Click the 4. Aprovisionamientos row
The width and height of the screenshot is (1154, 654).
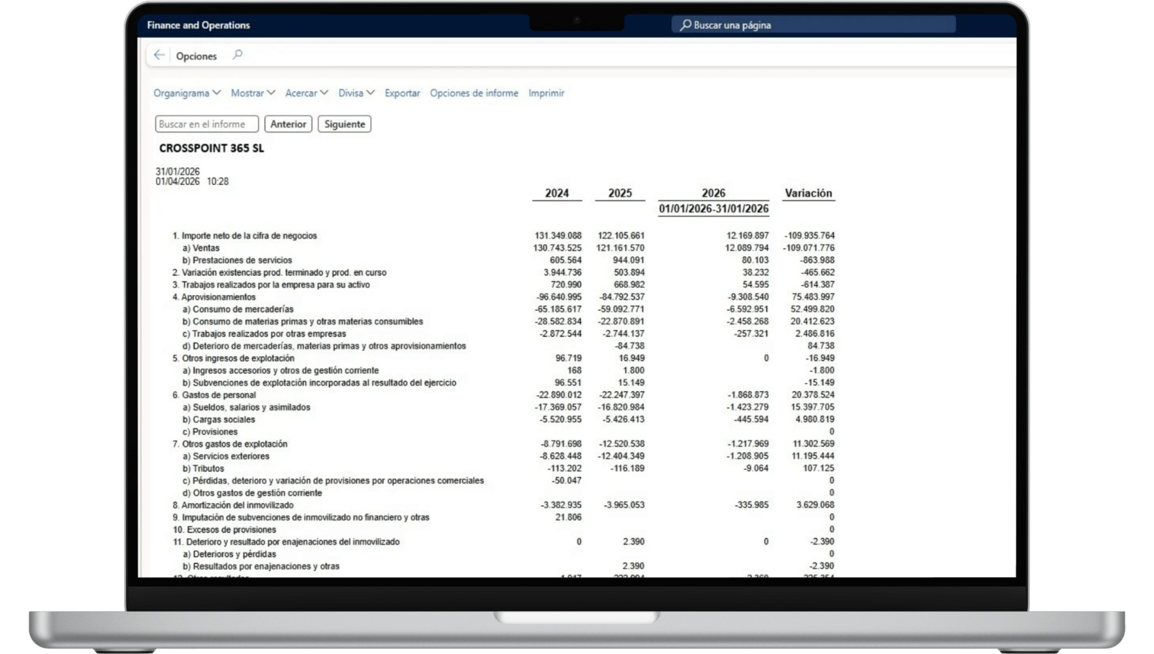(214, 298)
